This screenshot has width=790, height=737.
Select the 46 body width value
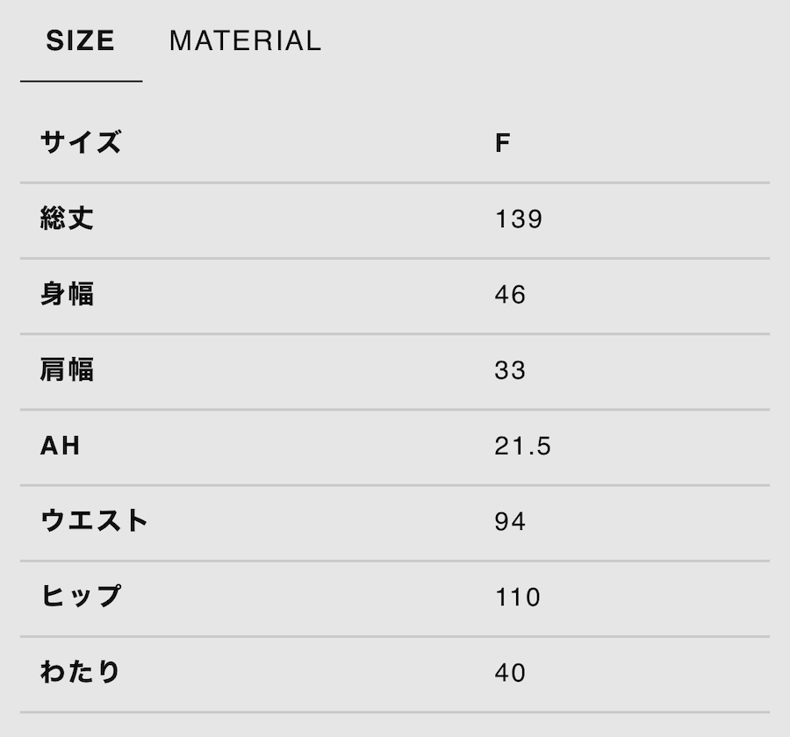(510, 294)
